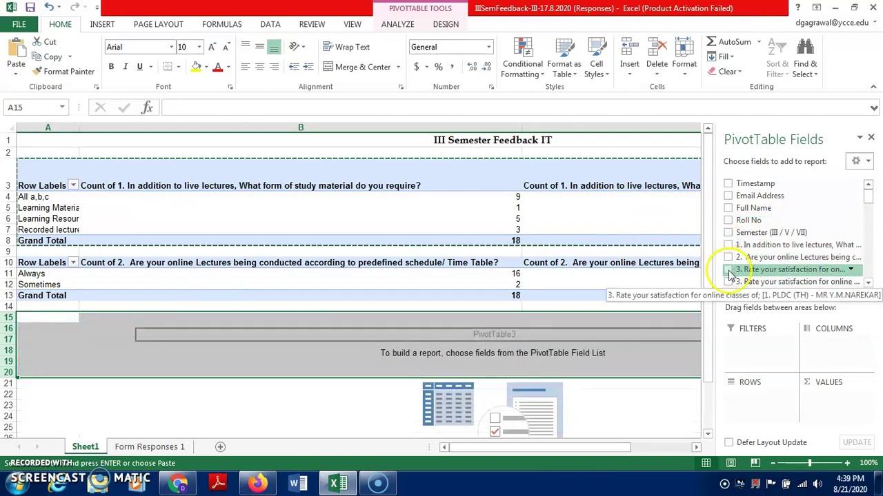
Task: Open the Name Box dropdown arrow
Action: point(62,107)
